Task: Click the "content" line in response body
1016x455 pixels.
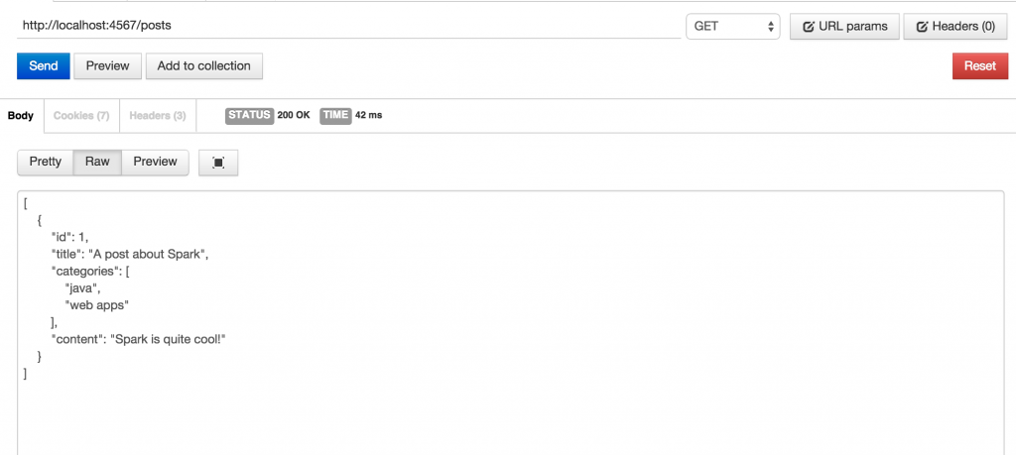Action: click(138, 339)
